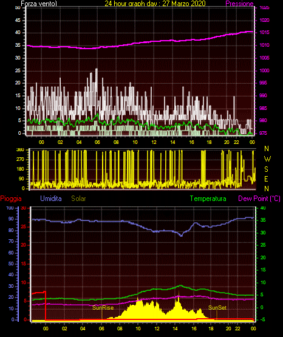Click the green '35' temperature axis value
The image size is (283, 337).
coord(263,220)
